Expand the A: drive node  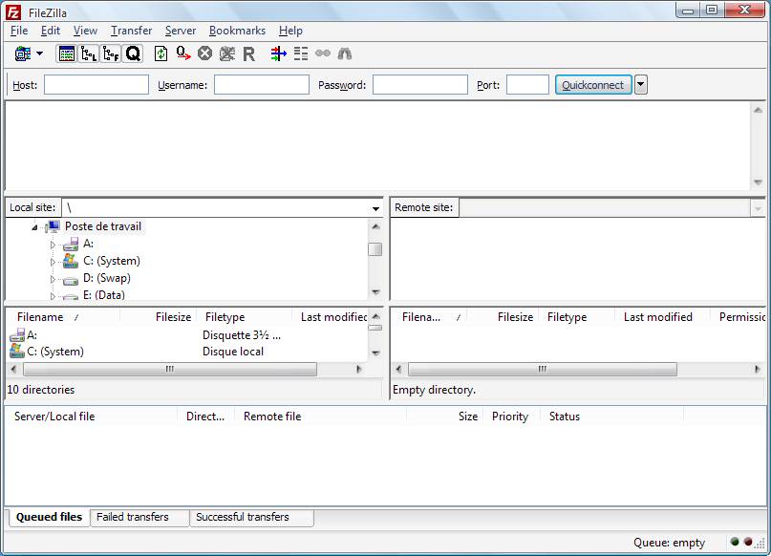coord(53,245)
